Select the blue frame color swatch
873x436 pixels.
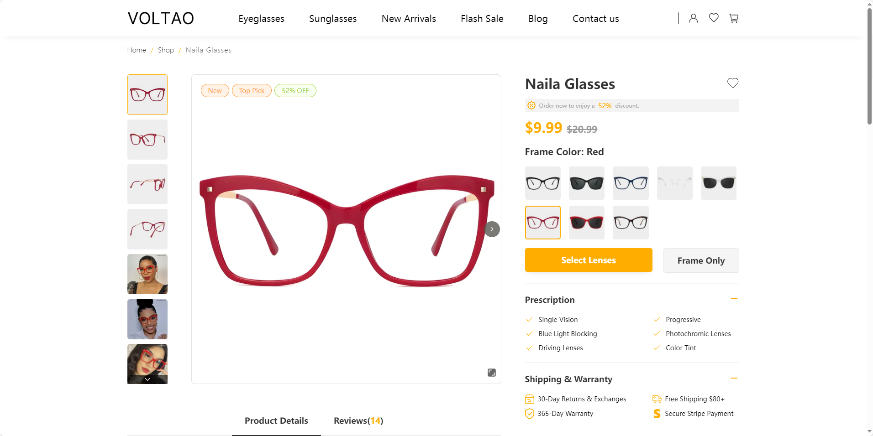(631, 183)
